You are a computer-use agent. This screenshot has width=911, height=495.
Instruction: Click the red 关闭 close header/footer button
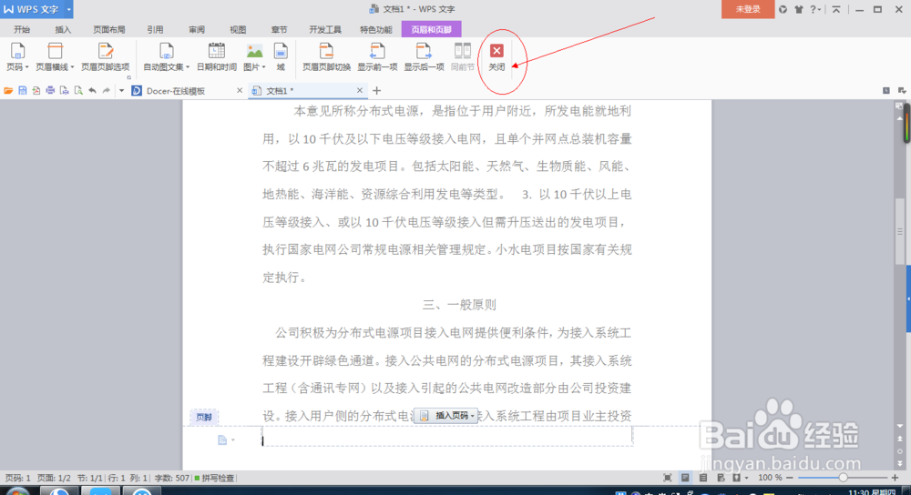(x=496, y=56)
